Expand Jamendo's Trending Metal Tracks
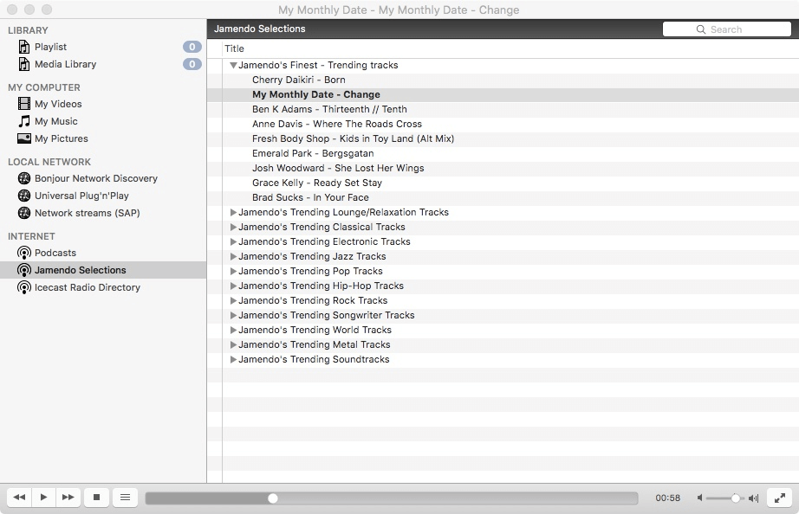This screenshot has width=799, height=514. 232,344
